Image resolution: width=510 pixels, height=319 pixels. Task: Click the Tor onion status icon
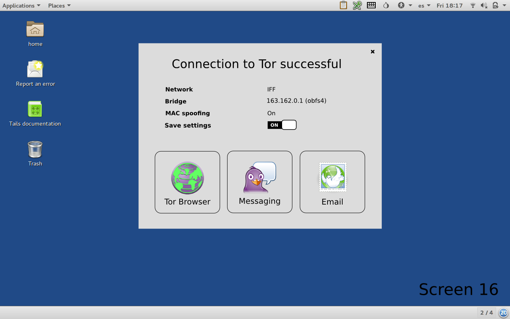[386, 6]
